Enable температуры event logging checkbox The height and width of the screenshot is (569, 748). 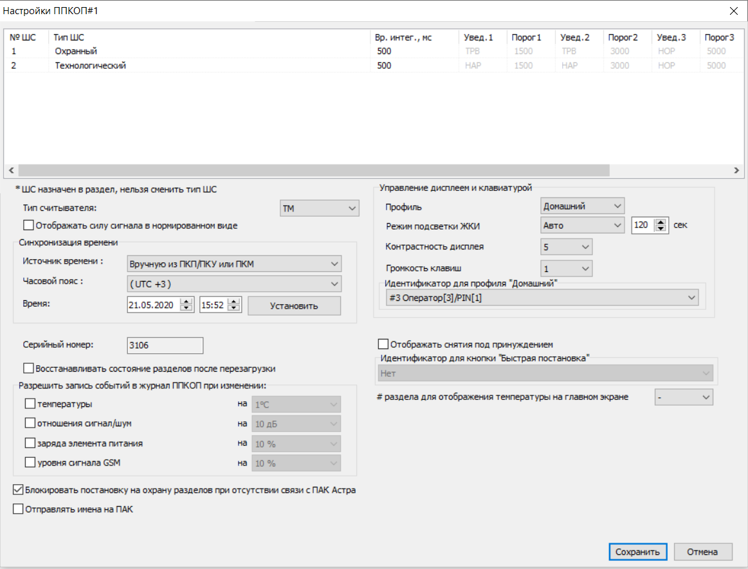coord(30,404)
